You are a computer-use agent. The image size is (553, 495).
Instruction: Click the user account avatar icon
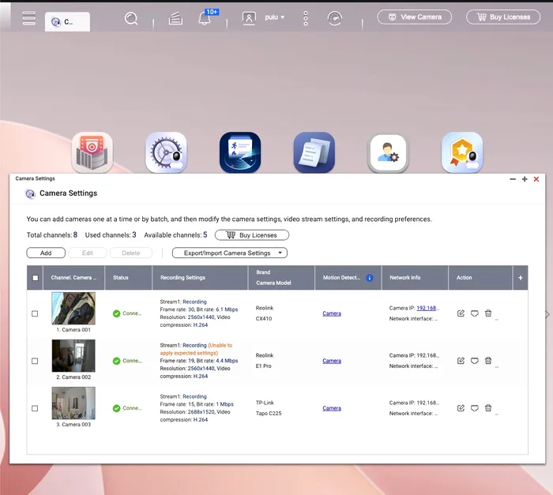249,17
